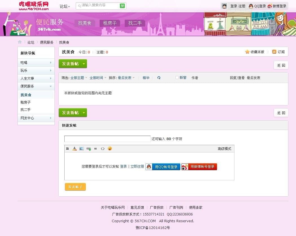Open the 论坛 dropdown in header

[65, 6]
